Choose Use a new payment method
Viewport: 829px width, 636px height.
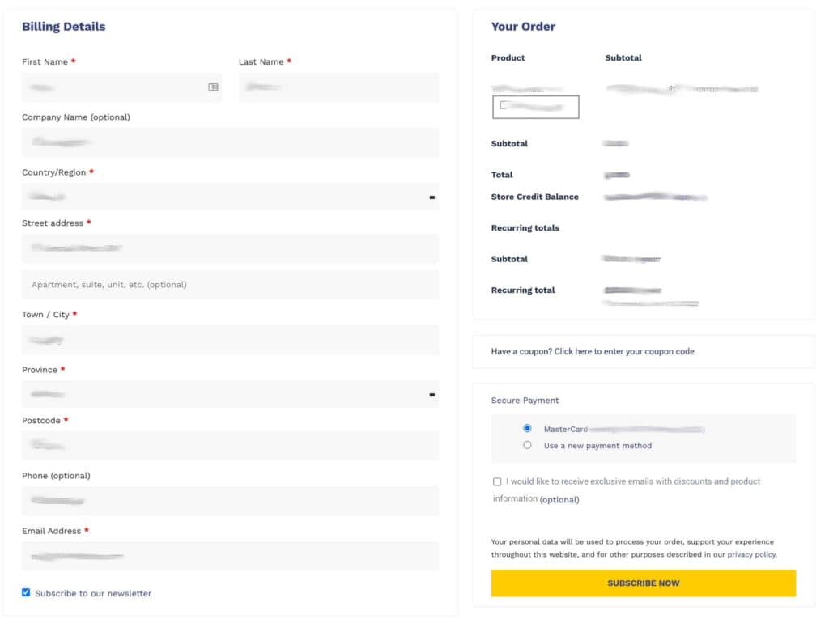point(527,445)
